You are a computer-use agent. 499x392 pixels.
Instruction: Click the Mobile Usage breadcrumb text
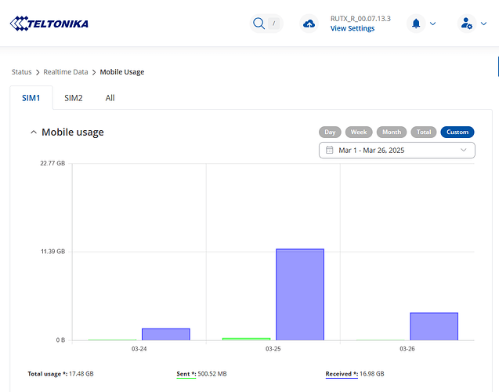pyautogui.click(x=122, y=72)
